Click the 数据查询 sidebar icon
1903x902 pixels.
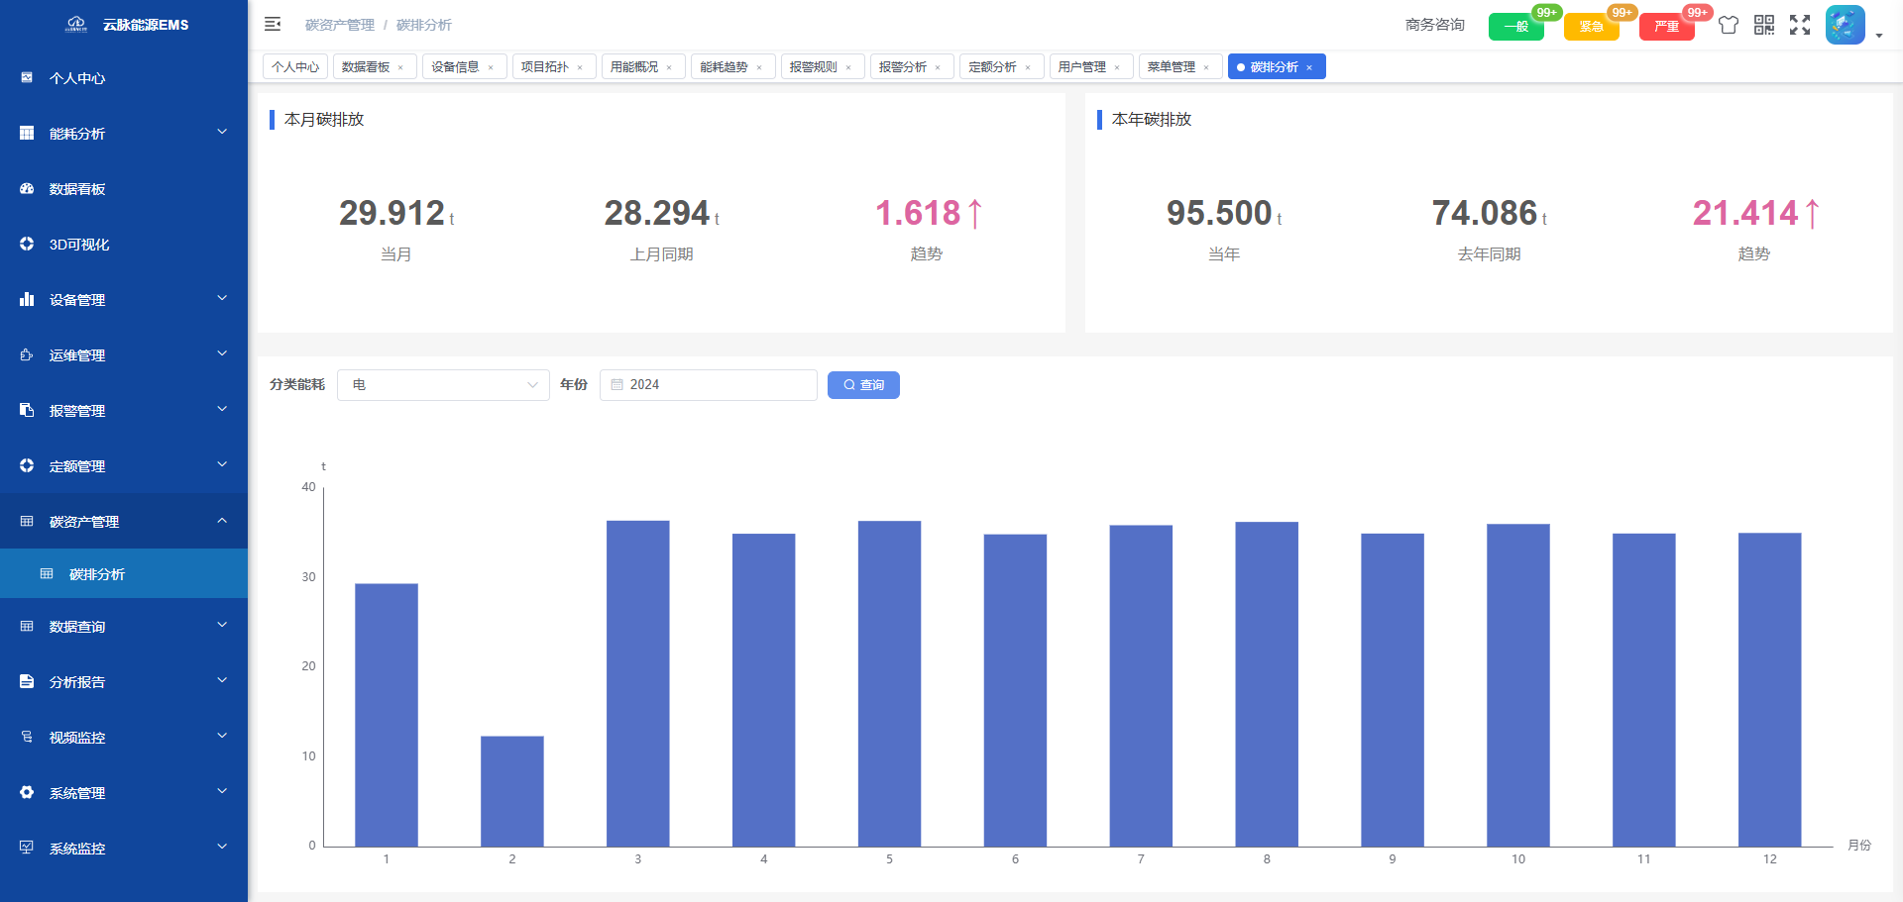click(27, 626)
